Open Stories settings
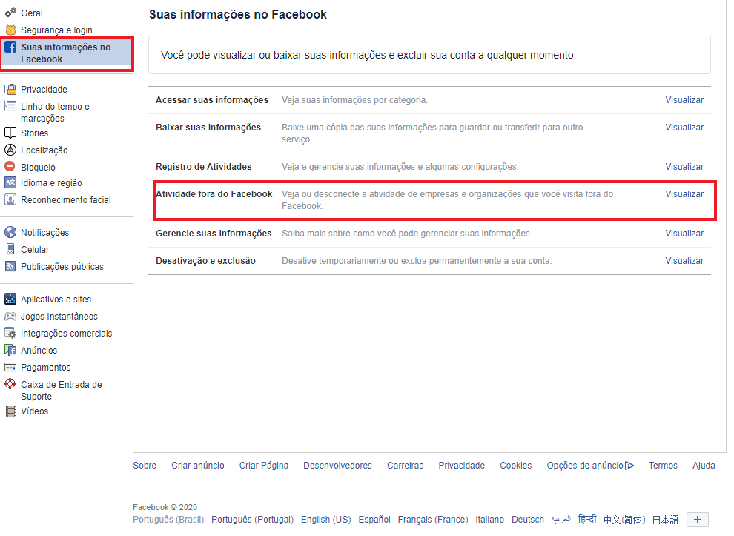Image resolution: width=734 pixels, height=536 pixels. 34,133
